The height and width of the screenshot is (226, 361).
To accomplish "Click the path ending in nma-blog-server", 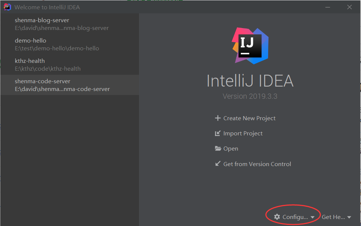I will (62, 28).
